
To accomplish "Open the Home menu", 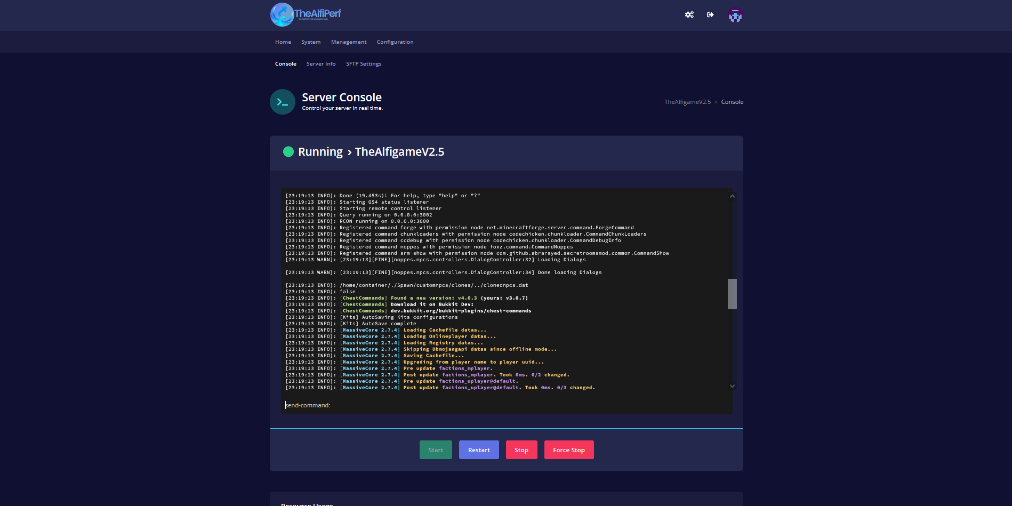I will tap(283, 42).
